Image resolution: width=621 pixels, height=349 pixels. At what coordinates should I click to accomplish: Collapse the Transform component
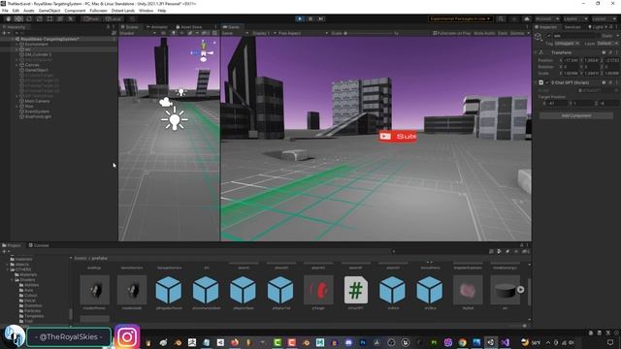(536, 52)
